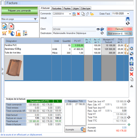This screenshot has width=137, height=138.
Task: Click the copy icon in right toolbar
Action: pos(132,79)
